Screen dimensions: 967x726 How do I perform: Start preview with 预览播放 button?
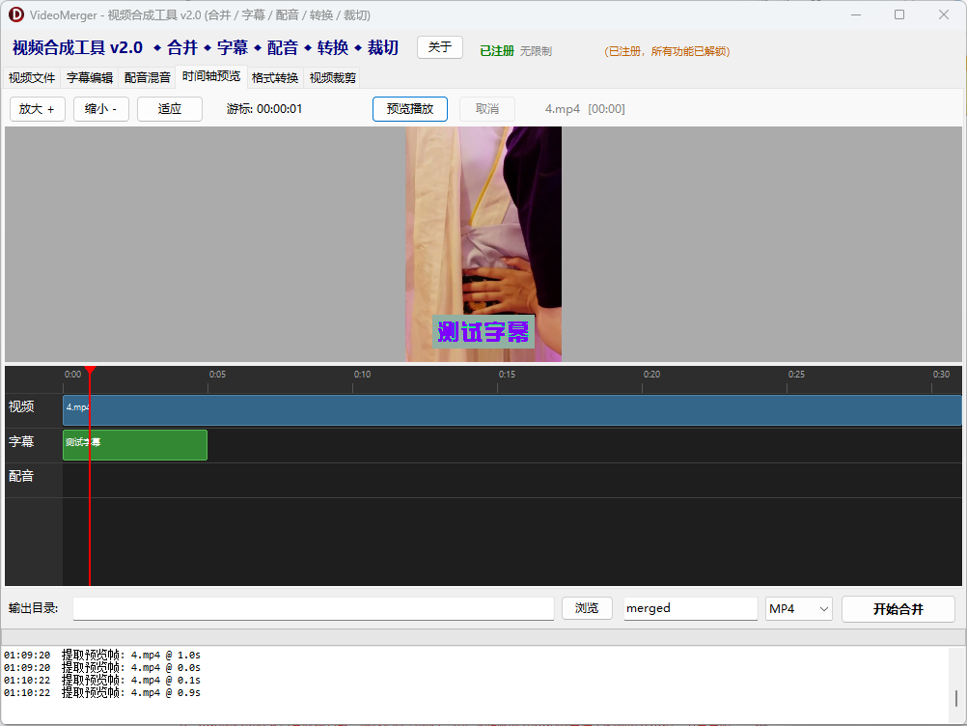[410, 109]
